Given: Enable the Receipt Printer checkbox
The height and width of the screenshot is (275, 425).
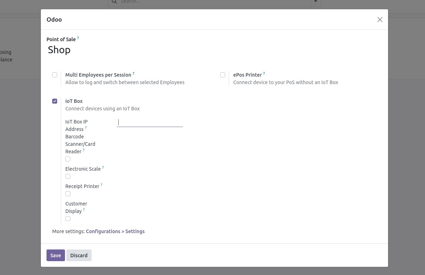Looking at the screenshot, I should (x=68, y=194).
